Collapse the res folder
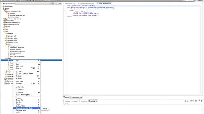 point(4,31)
